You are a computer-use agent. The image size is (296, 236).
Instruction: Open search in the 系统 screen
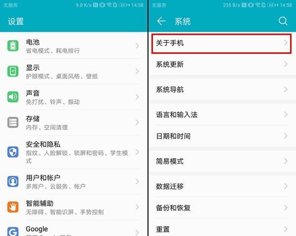tap(283, 21)
